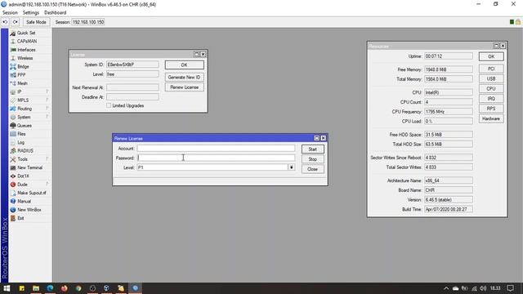The width and height of the screenshot is (523, 294).
Task: Click the PCI button
Action: (491, 69)
